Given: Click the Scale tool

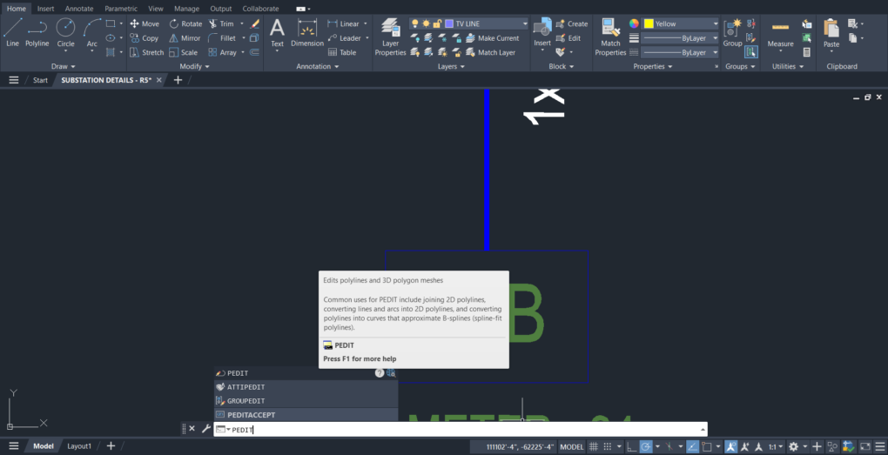Looking at the screenshot, I should click(184, 52).
